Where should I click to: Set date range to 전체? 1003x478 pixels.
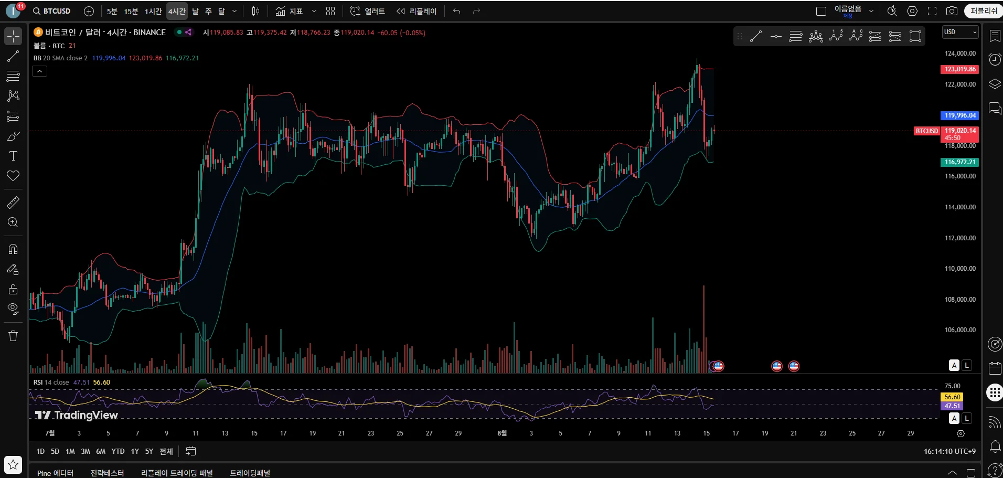point(166,451)
